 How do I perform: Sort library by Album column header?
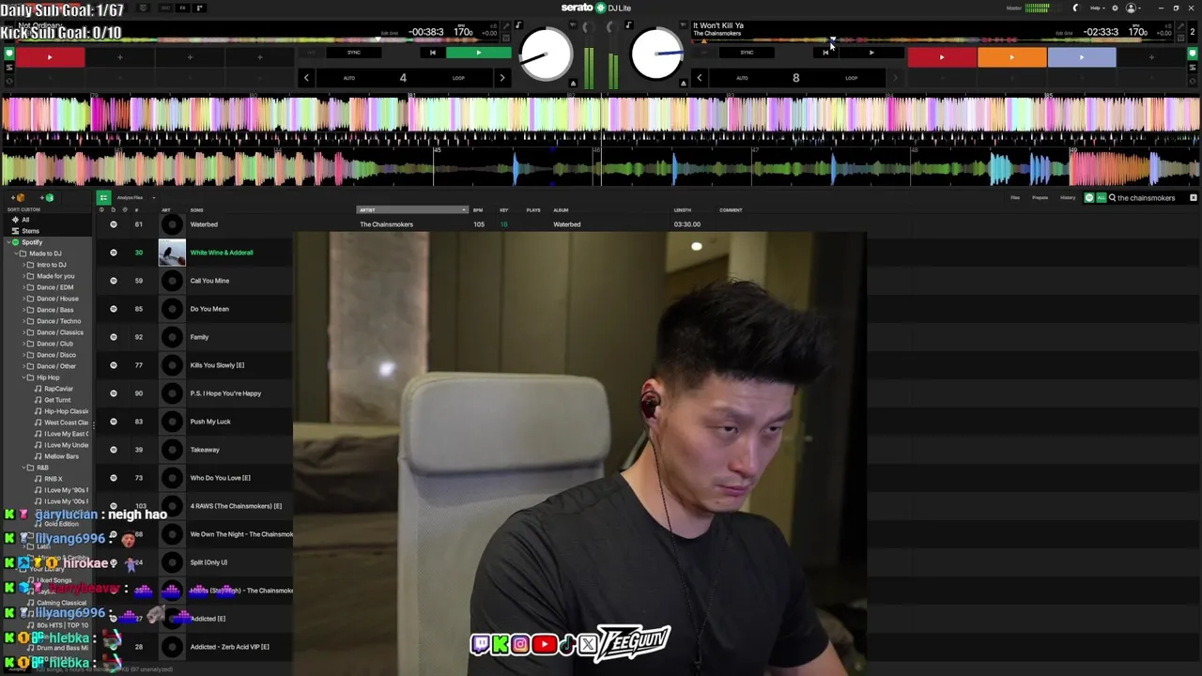(x=561, y=210)
